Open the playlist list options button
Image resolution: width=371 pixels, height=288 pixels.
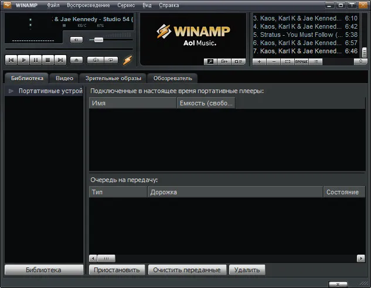click(x=316, y=61)
